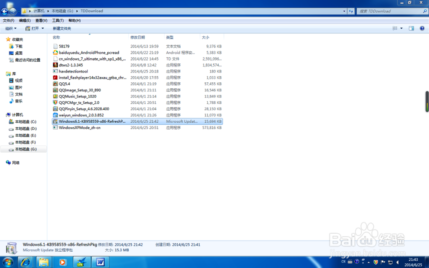This screenshot has width=429, height=268.
Task: Open the 音乐 library
Action: click(x=16, y=101)
